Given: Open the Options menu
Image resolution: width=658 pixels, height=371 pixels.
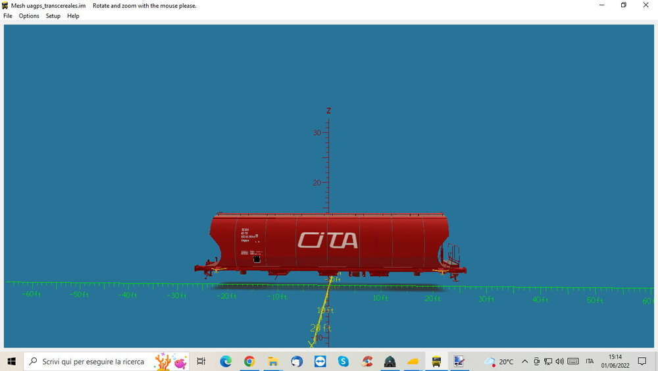Looking at the screenshot, I should 29,16.
